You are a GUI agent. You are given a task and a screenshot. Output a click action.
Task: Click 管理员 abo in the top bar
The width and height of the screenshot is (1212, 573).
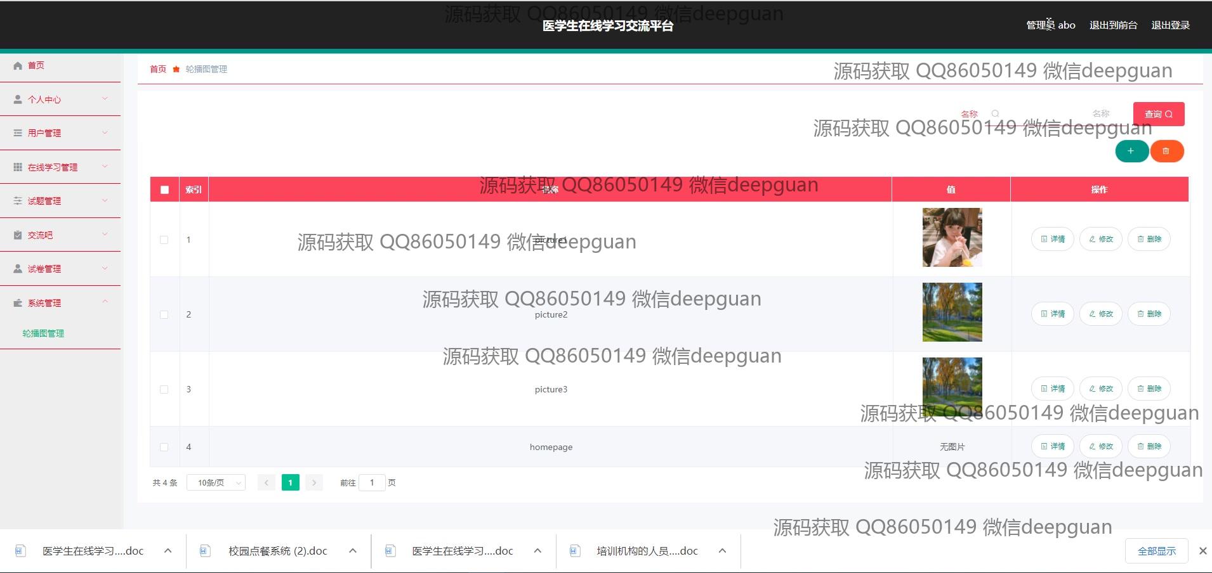(x=1051, y=25)
